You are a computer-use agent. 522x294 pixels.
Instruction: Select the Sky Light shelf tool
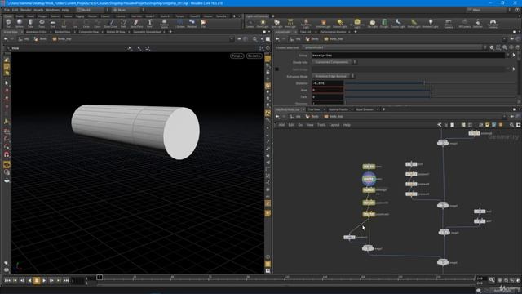point(372,24)
